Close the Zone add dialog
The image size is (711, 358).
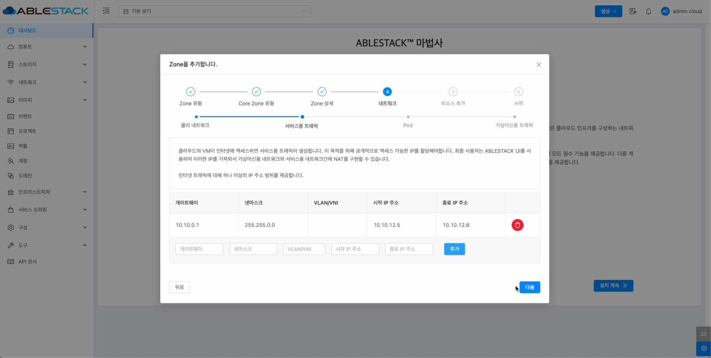538,64
